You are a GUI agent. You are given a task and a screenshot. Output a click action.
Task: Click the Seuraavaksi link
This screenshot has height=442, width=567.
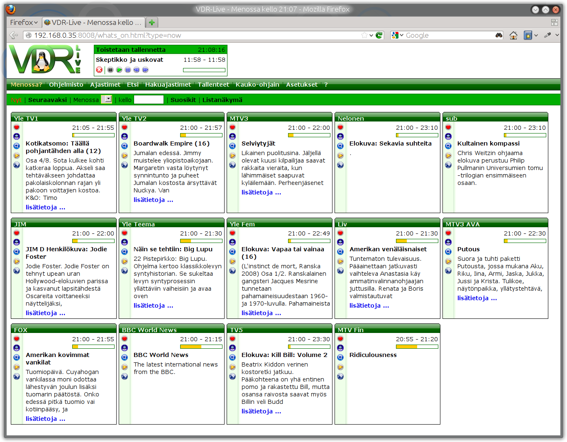point(47,100)
